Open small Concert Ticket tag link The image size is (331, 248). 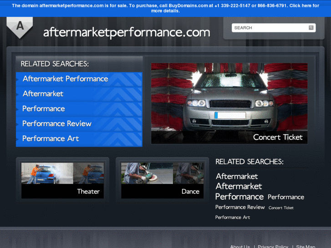281,208
